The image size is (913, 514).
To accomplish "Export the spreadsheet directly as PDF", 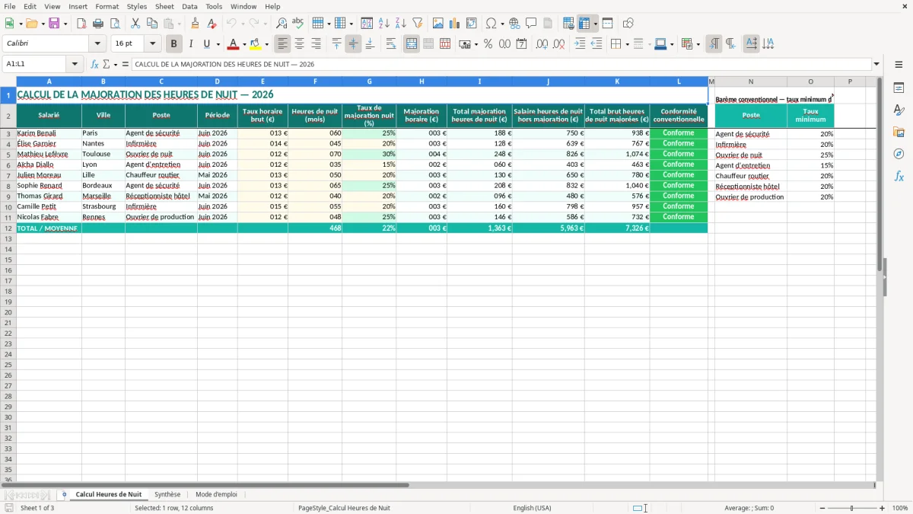I will (x=81, y=24).
